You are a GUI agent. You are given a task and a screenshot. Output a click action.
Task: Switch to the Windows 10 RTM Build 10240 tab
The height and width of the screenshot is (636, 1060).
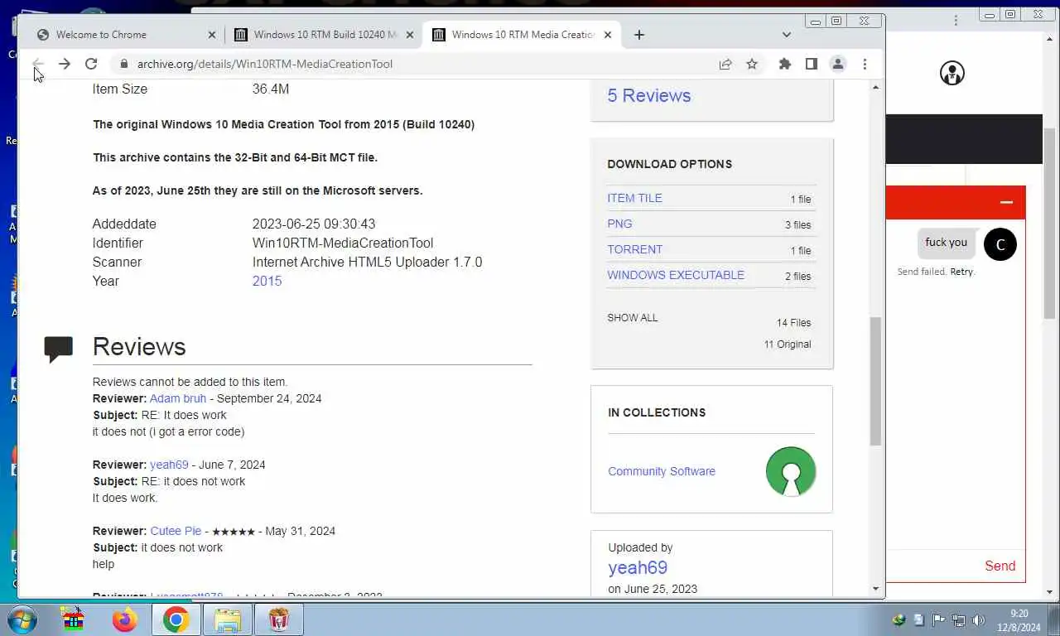point(323,35)
